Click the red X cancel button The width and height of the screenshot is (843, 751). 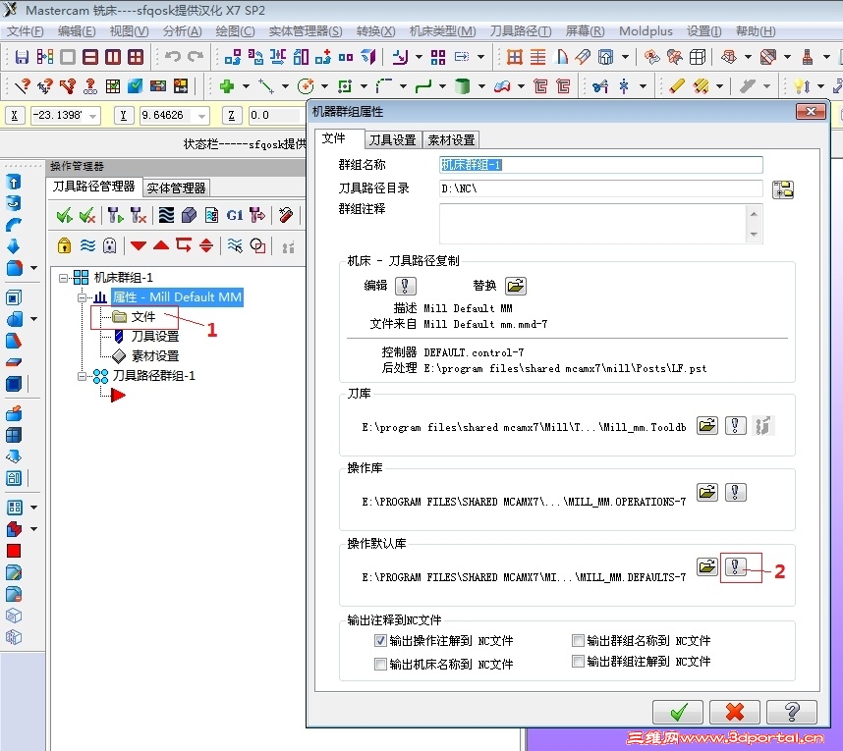pos(734,713)
